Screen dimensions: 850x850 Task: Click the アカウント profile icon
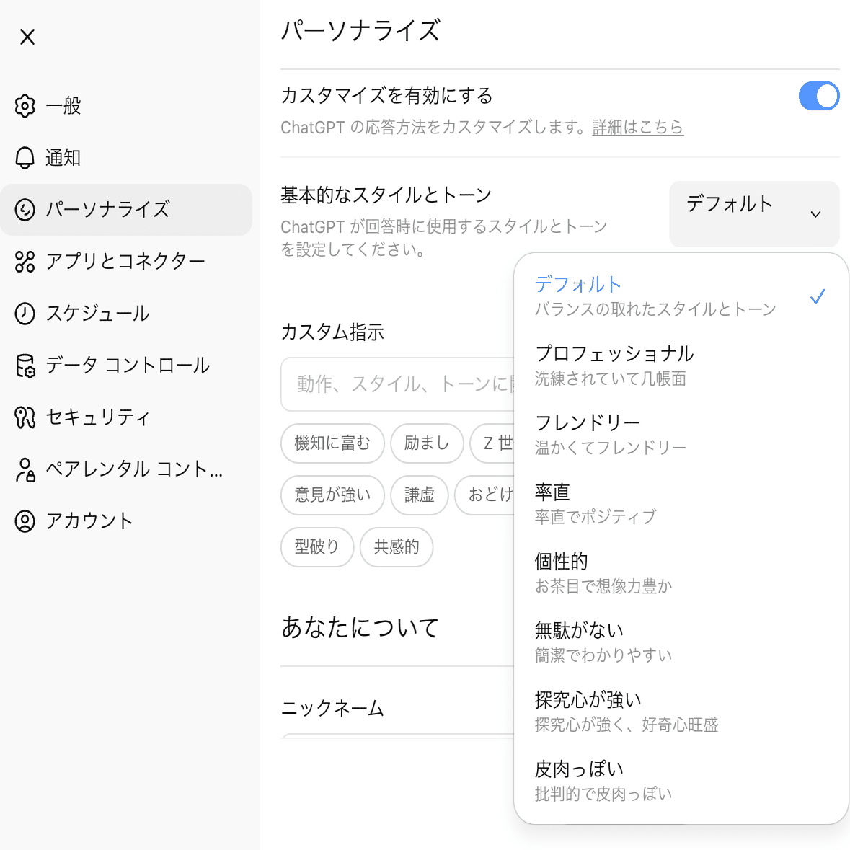25,521
